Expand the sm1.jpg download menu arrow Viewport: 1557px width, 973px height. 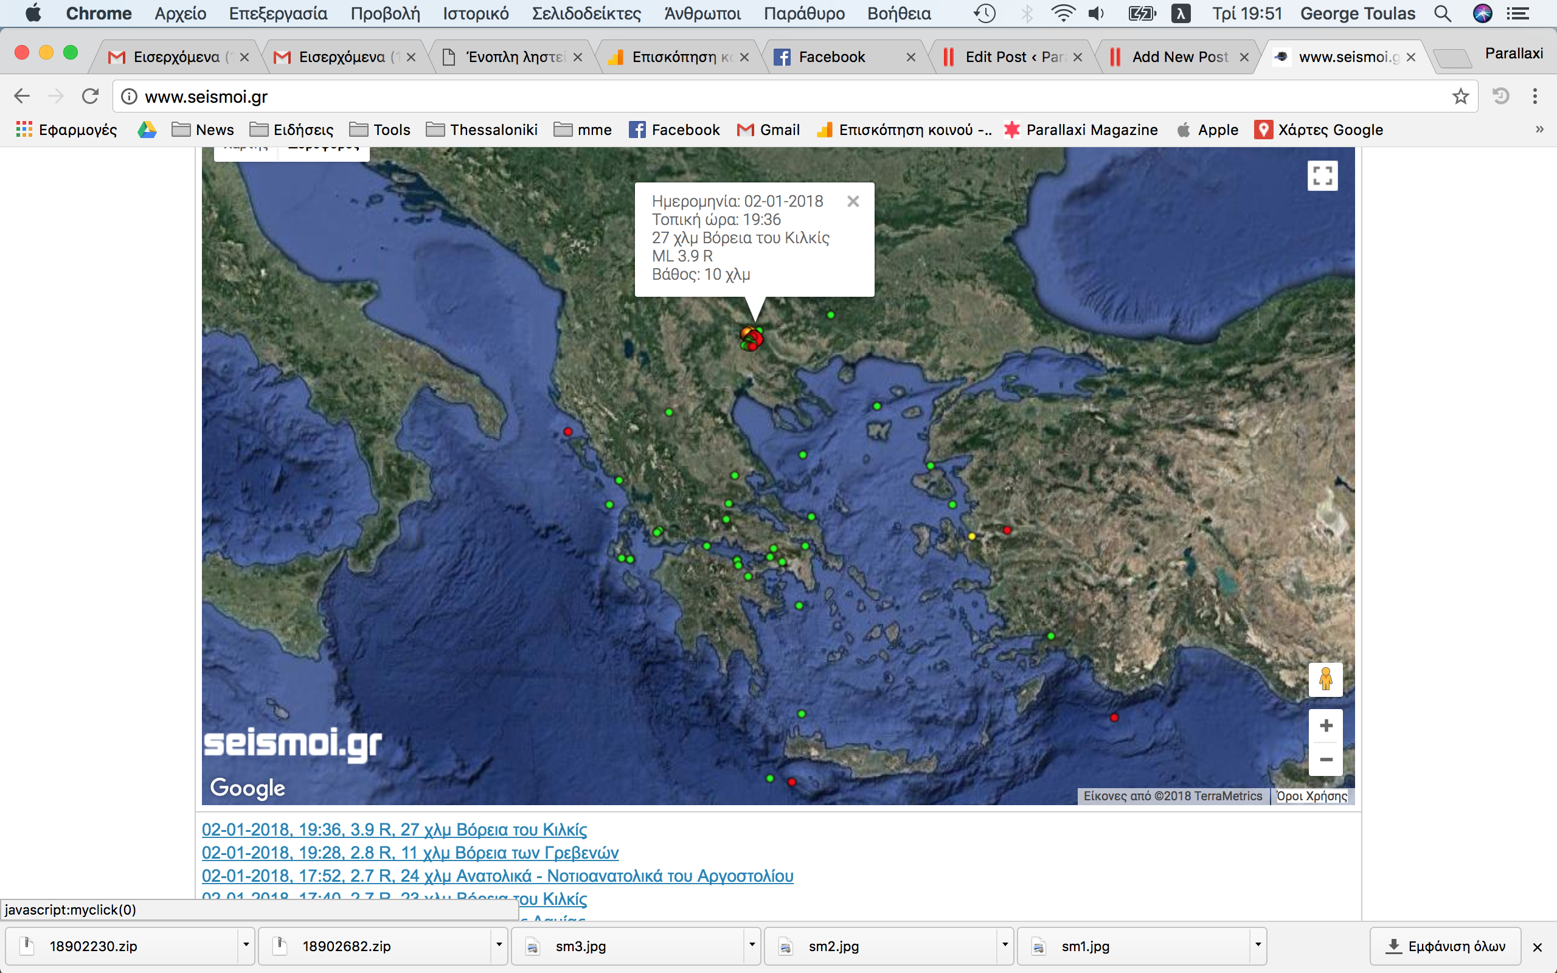point(1257,945)
